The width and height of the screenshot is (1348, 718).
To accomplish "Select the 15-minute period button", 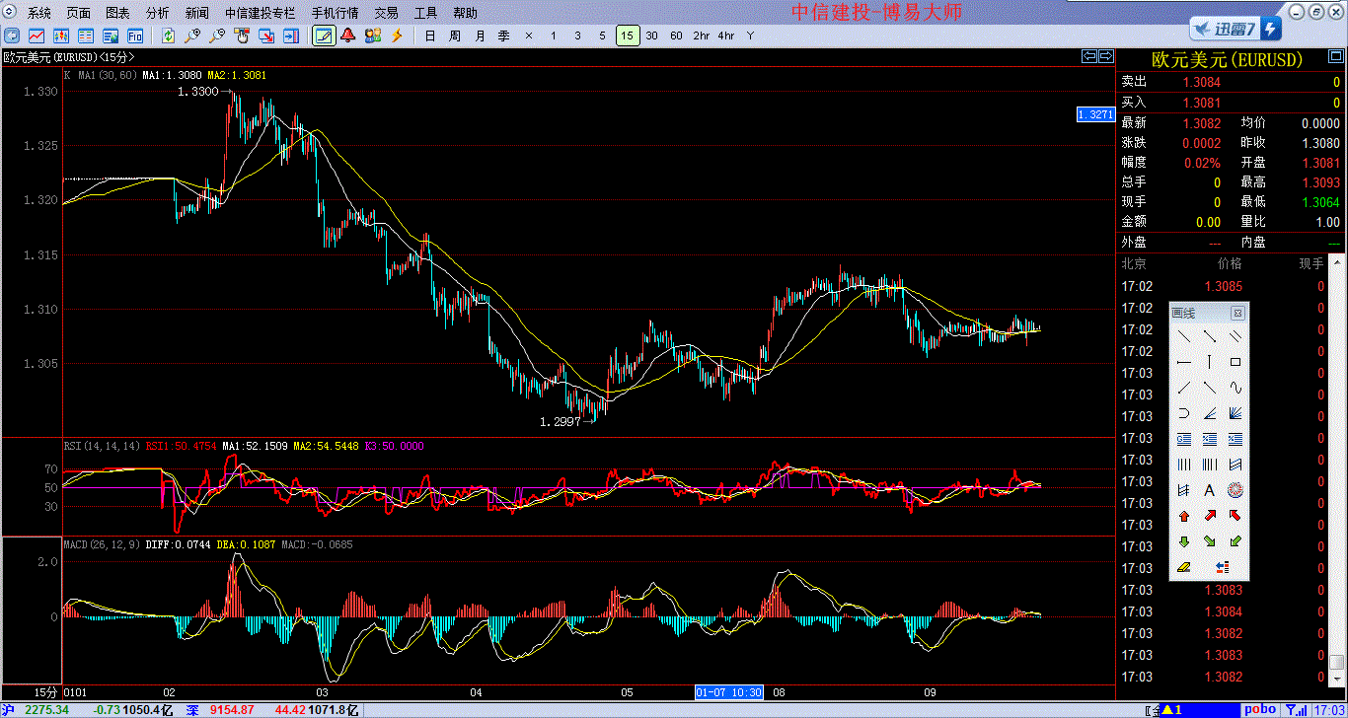I will (628, 36).
